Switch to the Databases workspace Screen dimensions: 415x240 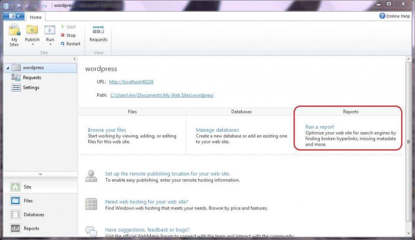click(40, 214)
